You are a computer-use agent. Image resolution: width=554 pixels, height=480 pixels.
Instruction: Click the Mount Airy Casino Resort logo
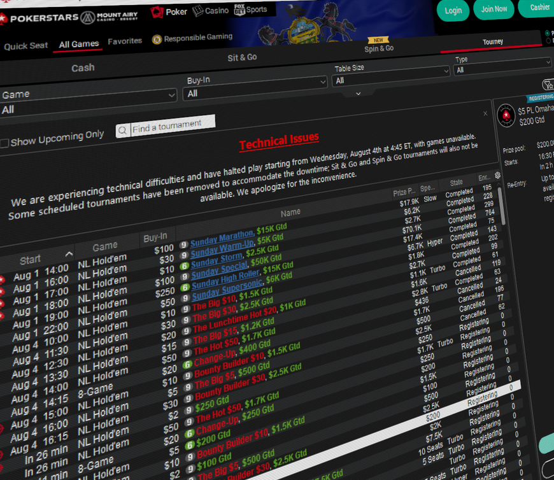click(x=109, y=17)
